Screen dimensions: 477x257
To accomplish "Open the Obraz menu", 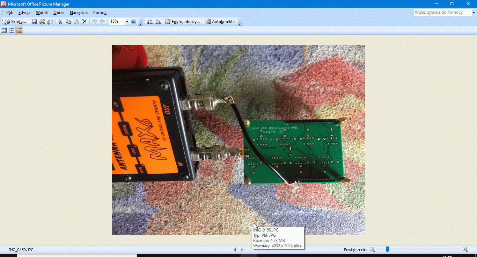I will 59,13.
